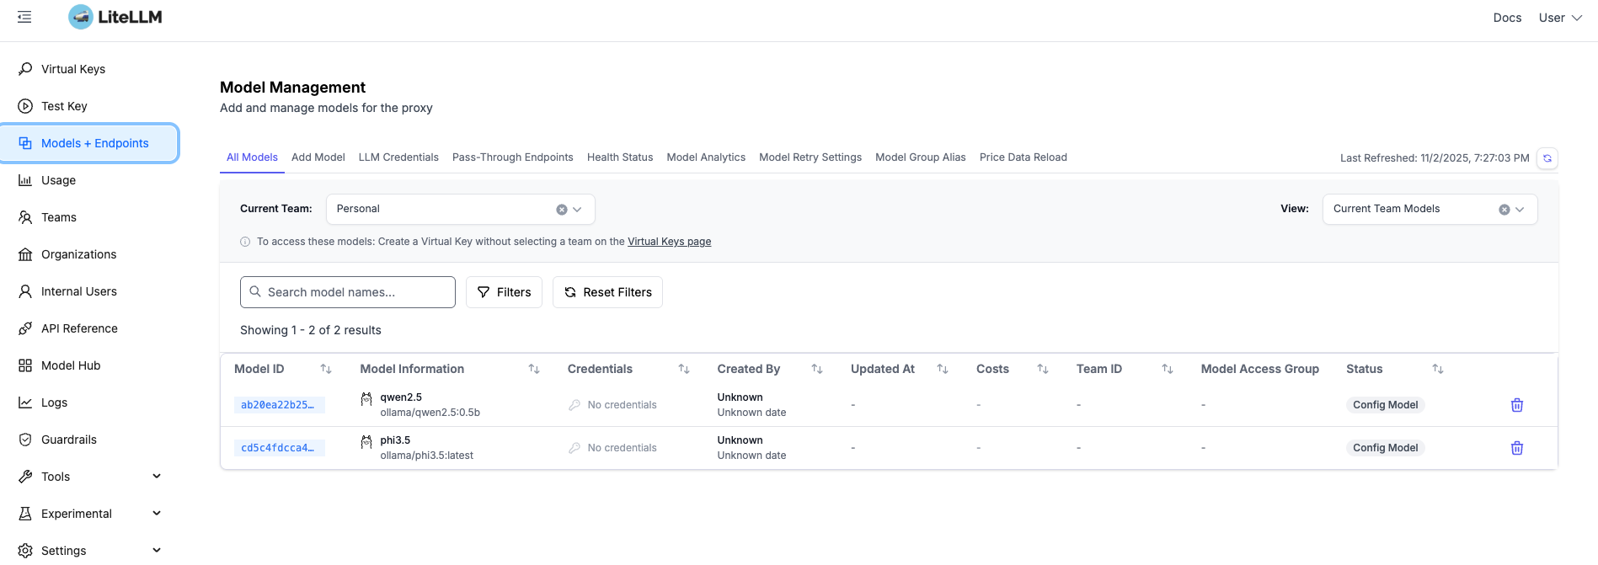Clear the Personal team selection

(562, 210)
